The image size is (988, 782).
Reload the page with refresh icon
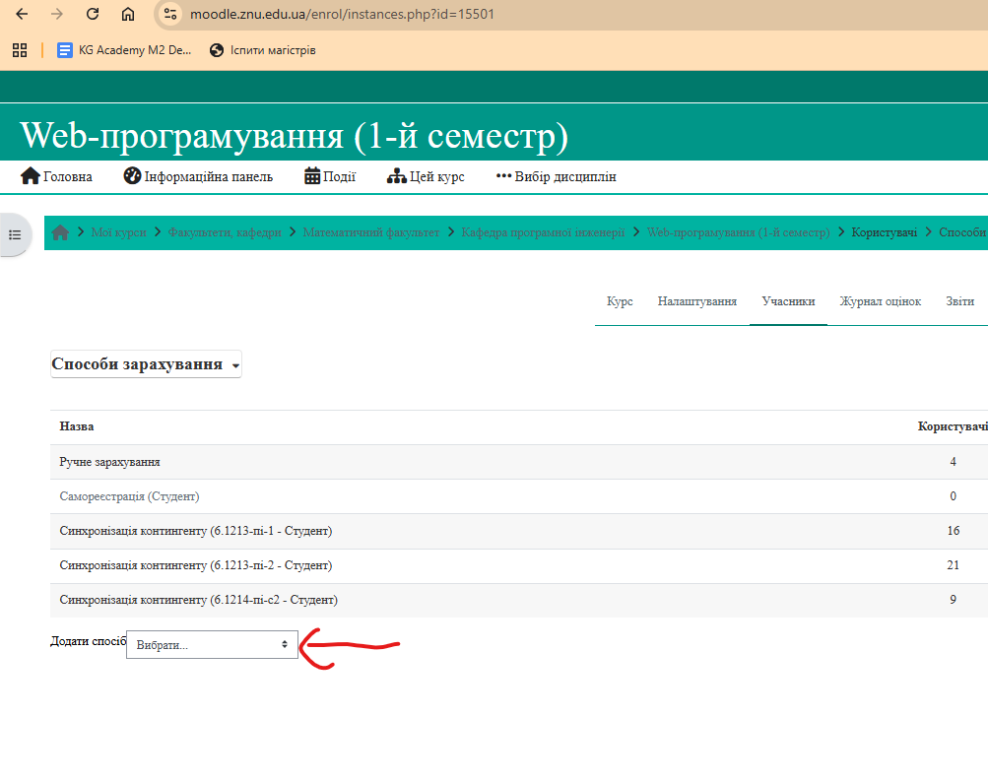(x=93, y=14)
